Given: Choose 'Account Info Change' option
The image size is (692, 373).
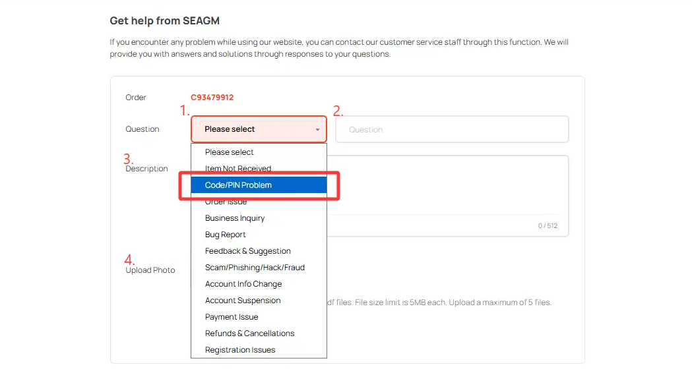Looking at the screenshot, I should click(259, 284).
